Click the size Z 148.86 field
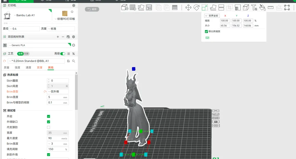The height and width of the screenshot is (159, 296). (248, 26)
